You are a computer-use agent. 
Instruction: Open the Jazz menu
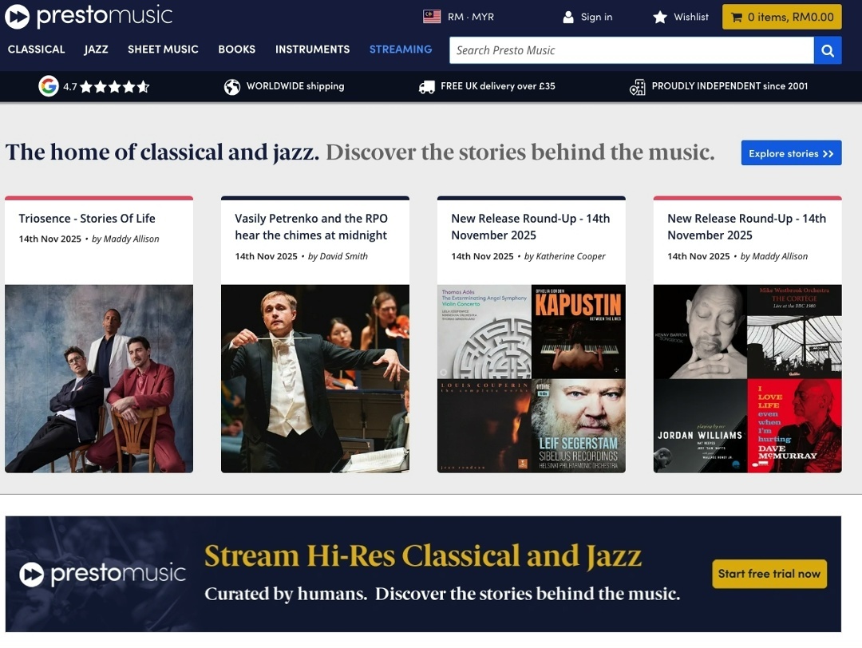[x=97, y=49]
